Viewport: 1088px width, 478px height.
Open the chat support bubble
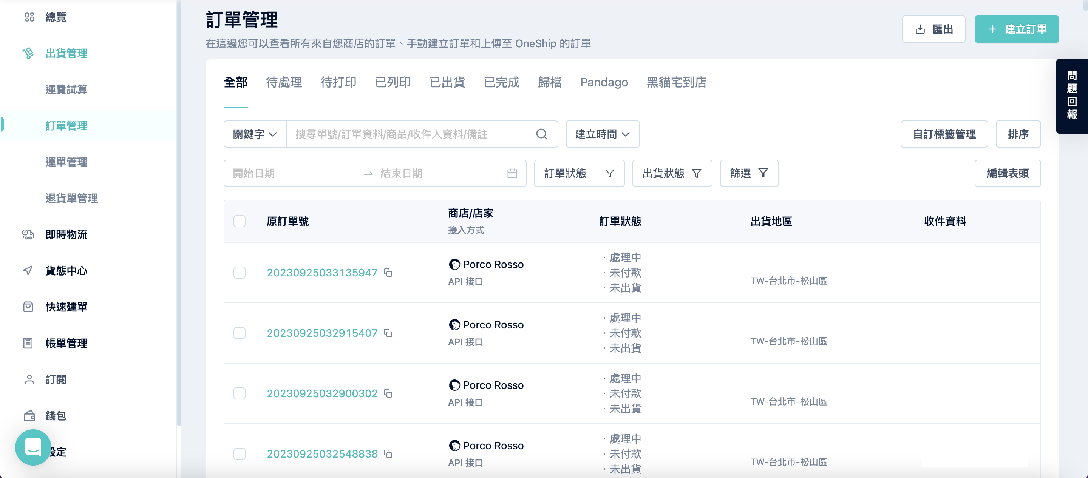coord(33,447)
